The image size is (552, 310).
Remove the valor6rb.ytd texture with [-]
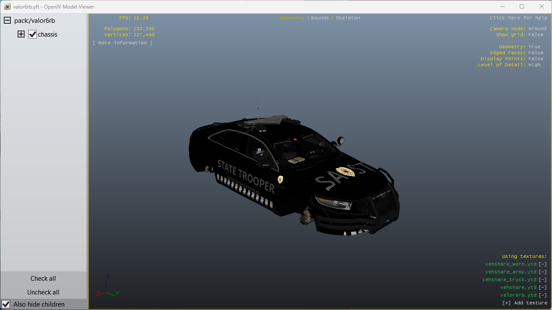tap(543, 295)
